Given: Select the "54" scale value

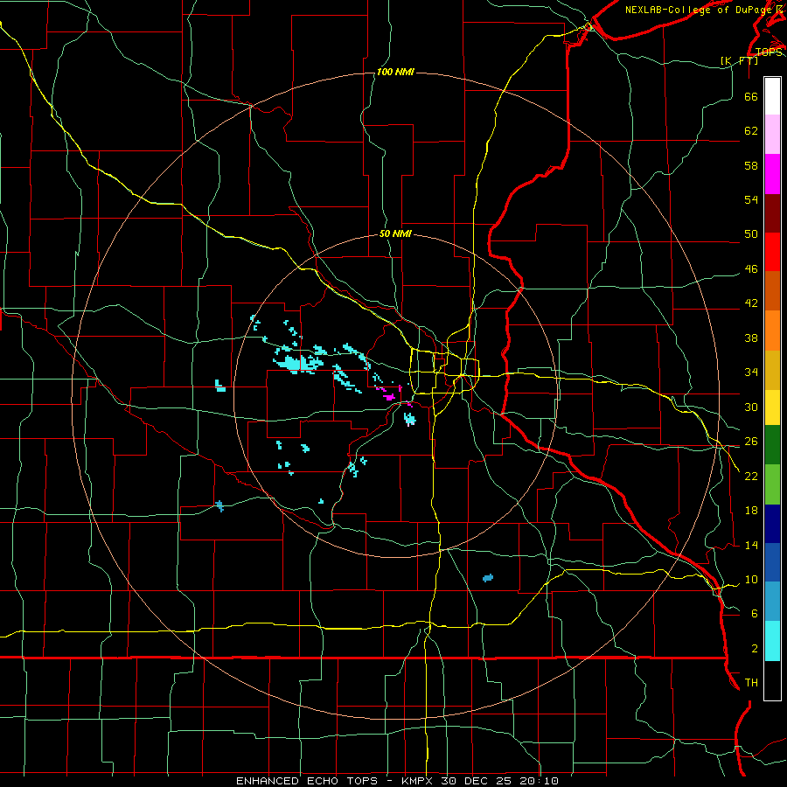Looking at the screenshot, I should 751,199.
